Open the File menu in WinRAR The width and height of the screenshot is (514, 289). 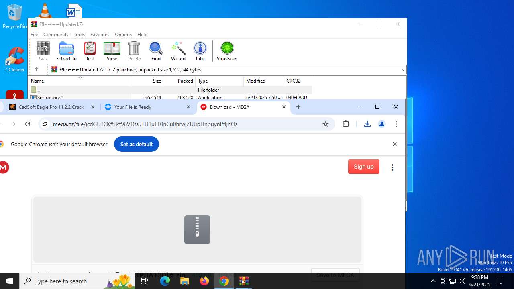[34, 35]
